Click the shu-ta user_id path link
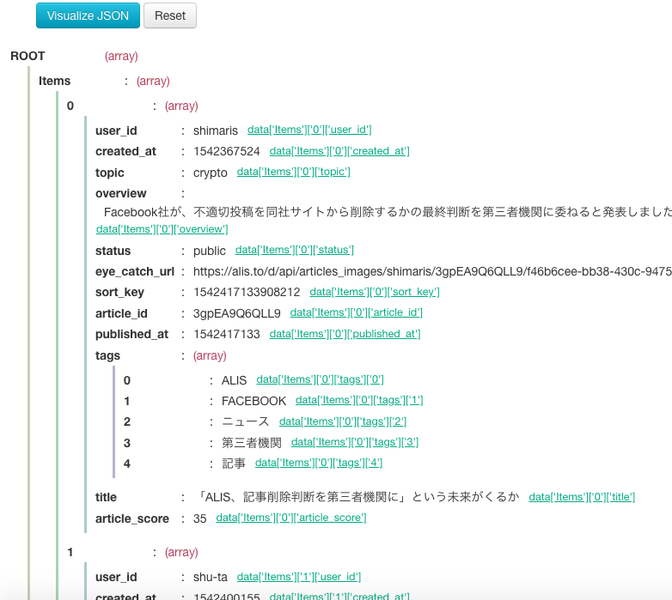Image resolution: width=672 pixels, height=600 pixels. (x=298, y=577)
